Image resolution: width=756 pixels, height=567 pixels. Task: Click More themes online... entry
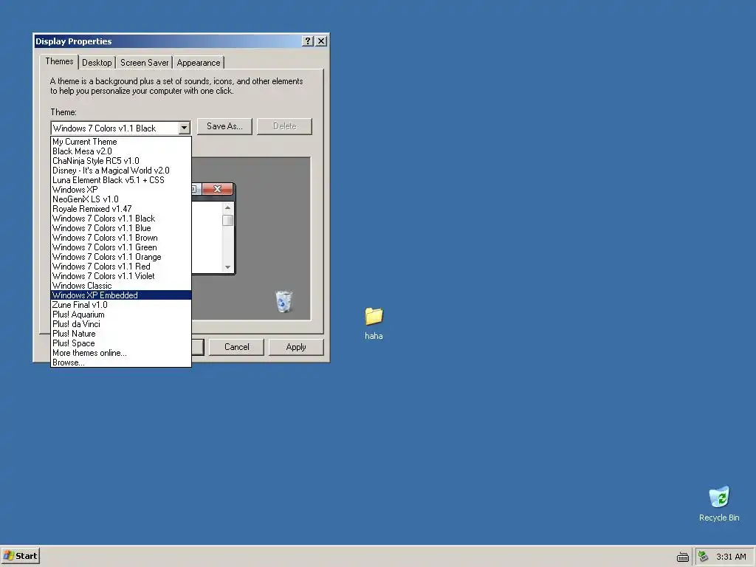121,353
